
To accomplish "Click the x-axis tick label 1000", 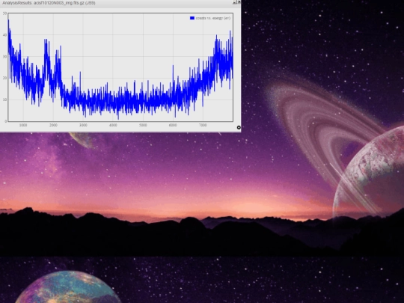I will click(23, 125).
